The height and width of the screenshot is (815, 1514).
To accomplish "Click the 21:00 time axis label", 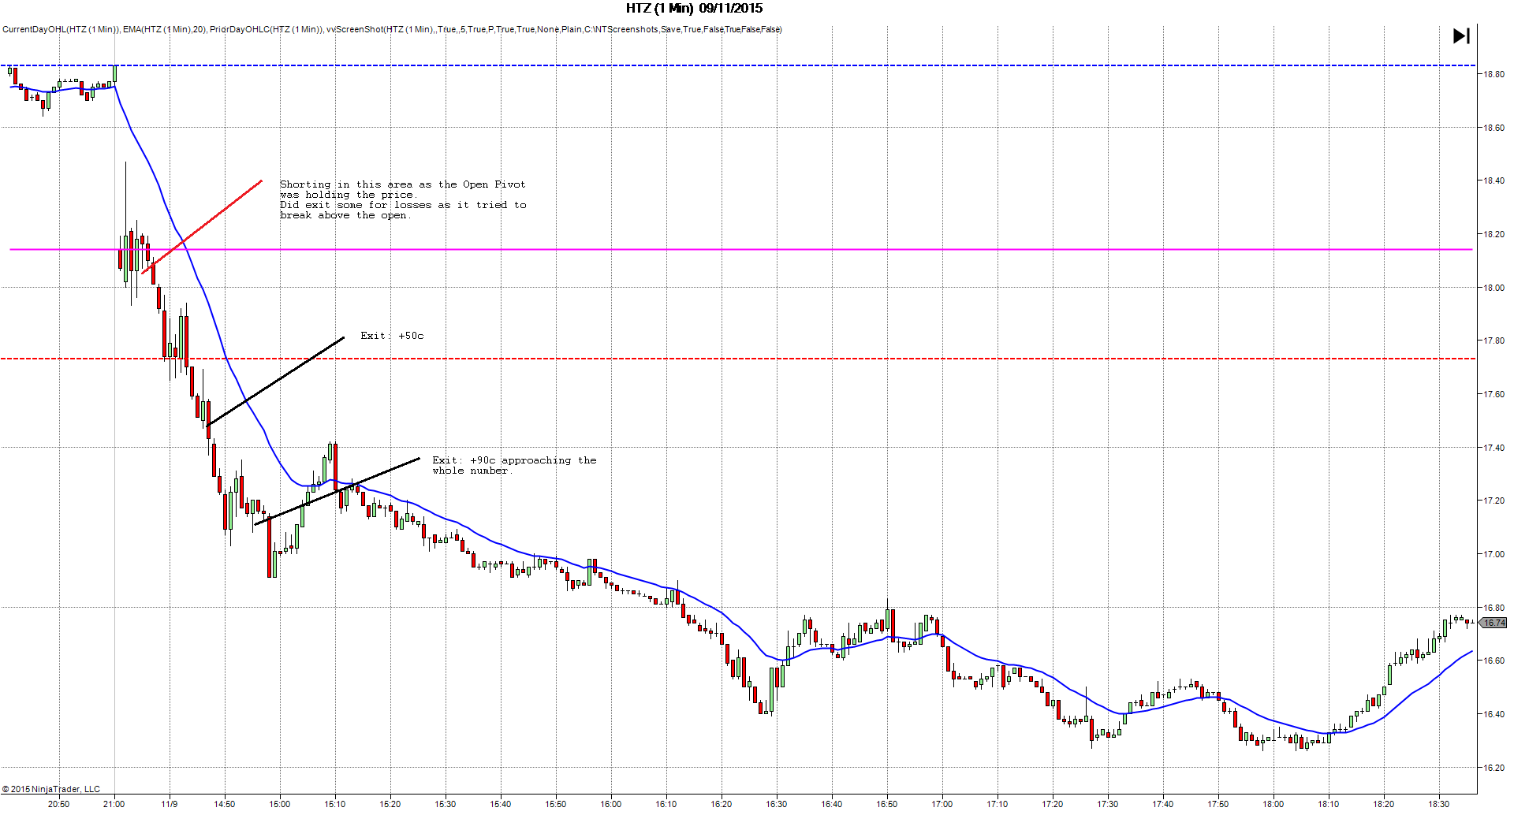I will (114, 804).
